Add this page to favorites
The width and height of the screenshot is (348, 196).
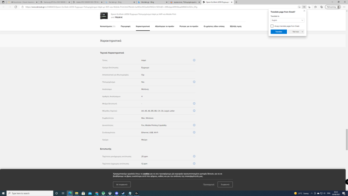click(309, 7)
